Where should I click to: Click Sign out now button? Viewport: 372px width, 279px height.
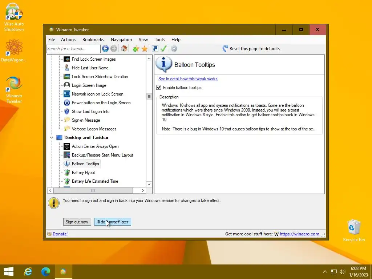[x=77, y=222]
